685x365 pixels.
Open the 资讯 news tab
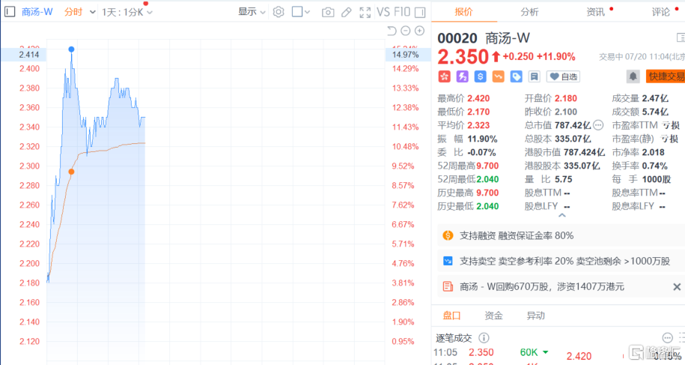pos(595,12)
